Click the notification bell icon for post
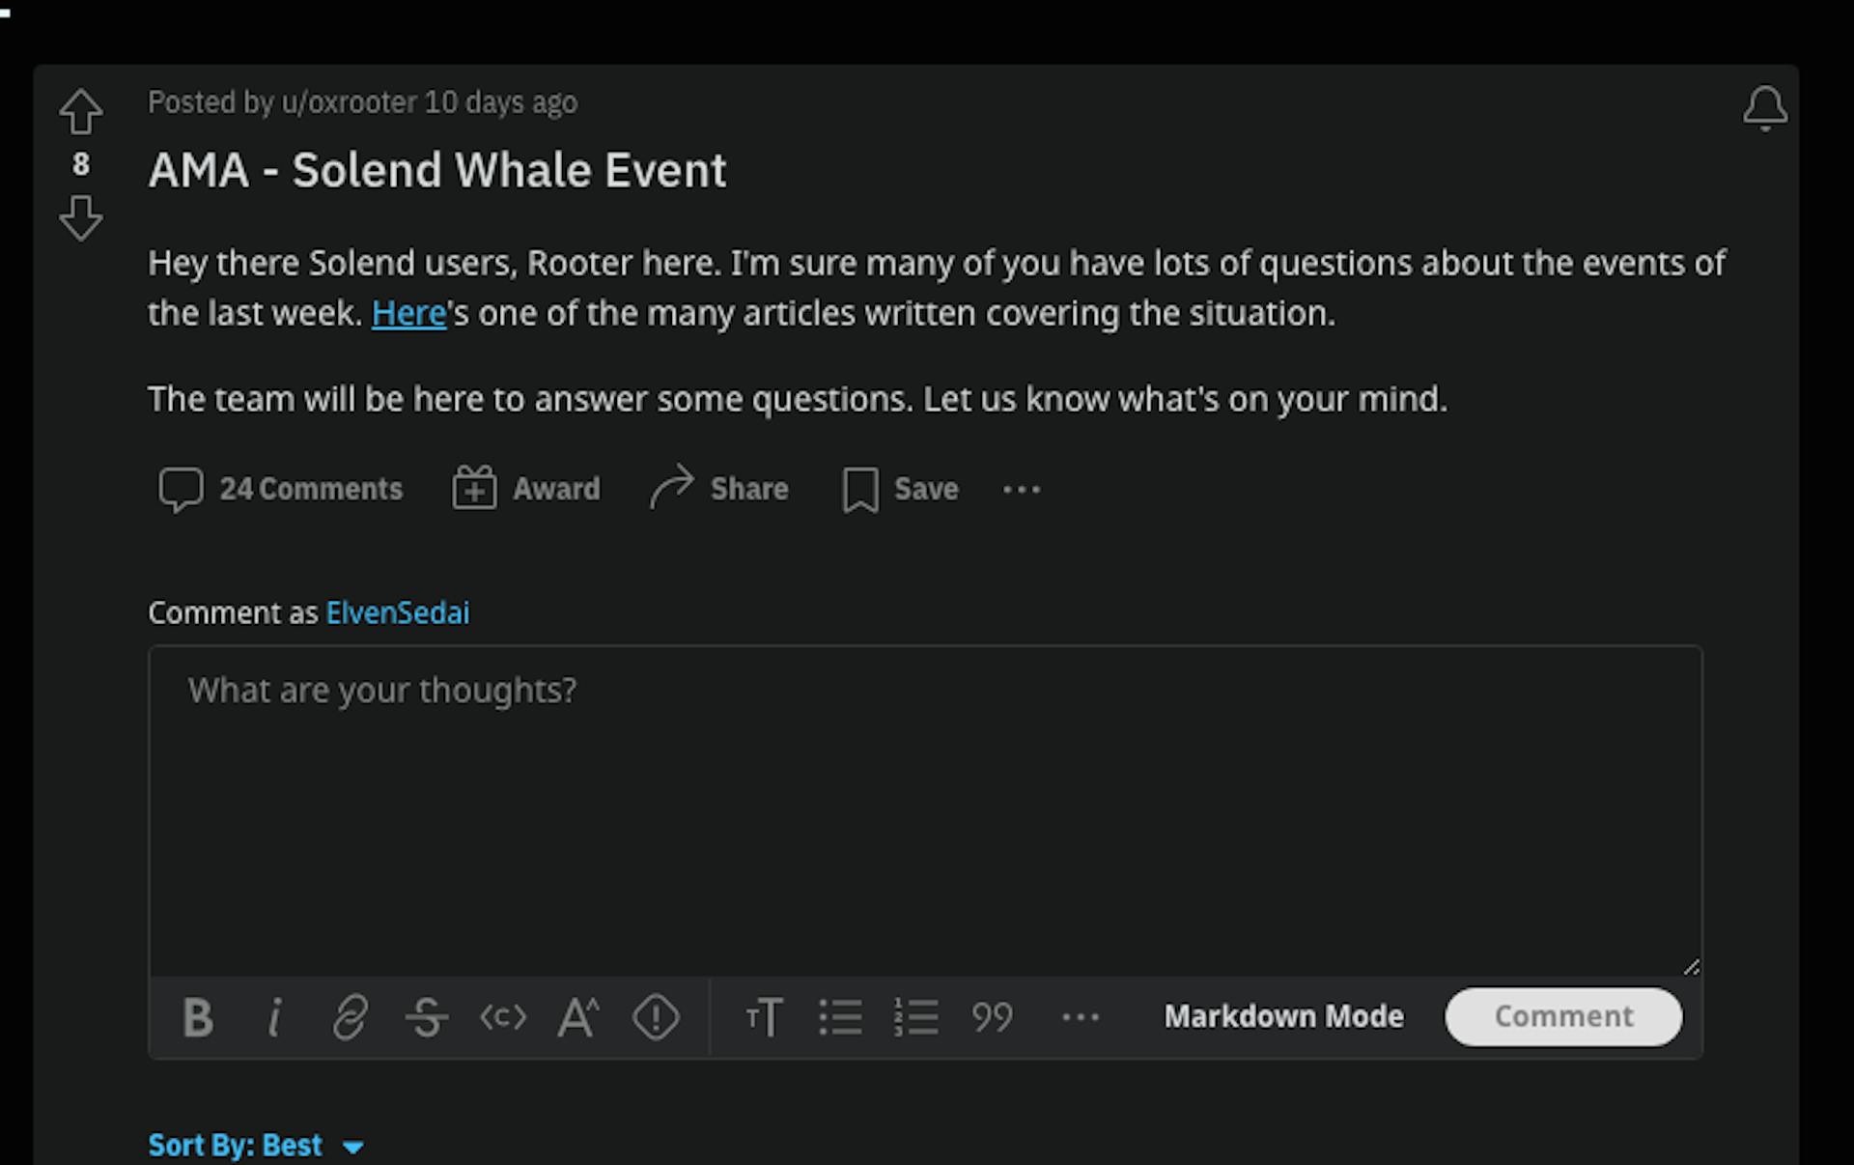The image size is (1854, 1165). (1765, 108)
